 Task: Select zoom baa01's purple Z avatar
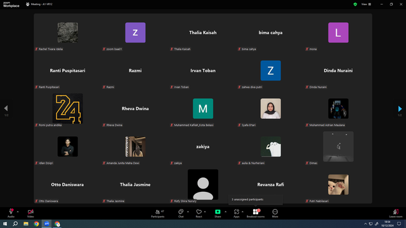click(x=135, y=32)
